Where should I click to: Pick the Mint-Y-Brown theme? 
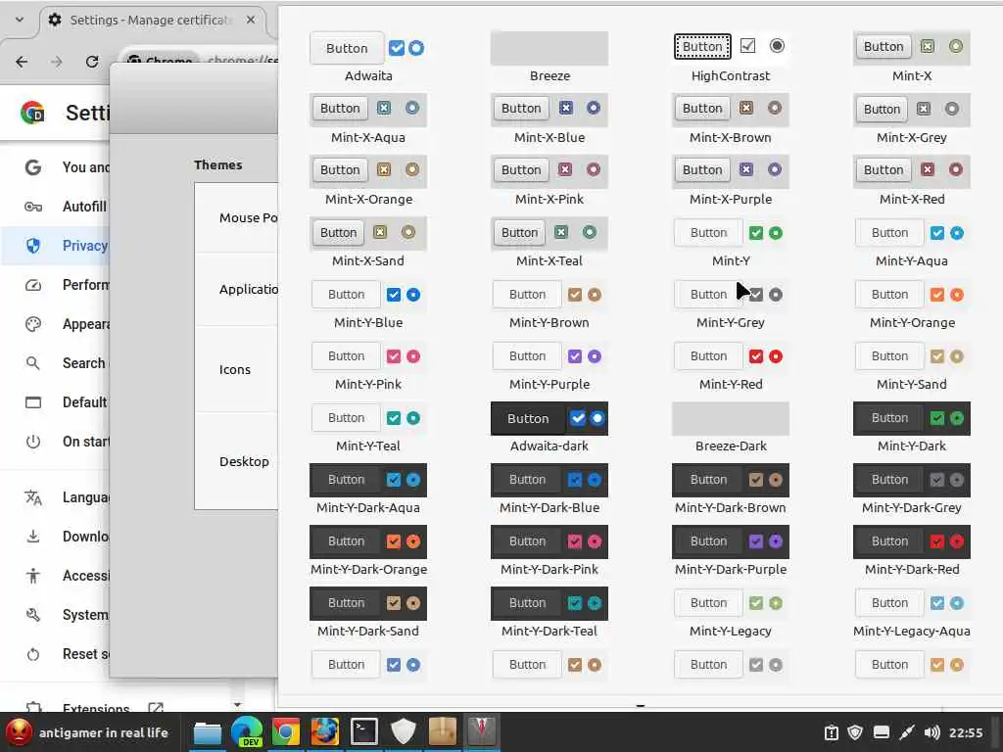549,305
